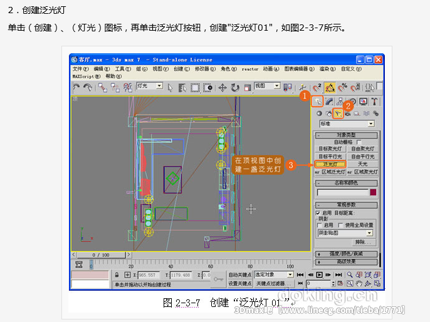Open the MAXScript menu
Viewport: 430px width, 322px height.
87,76
